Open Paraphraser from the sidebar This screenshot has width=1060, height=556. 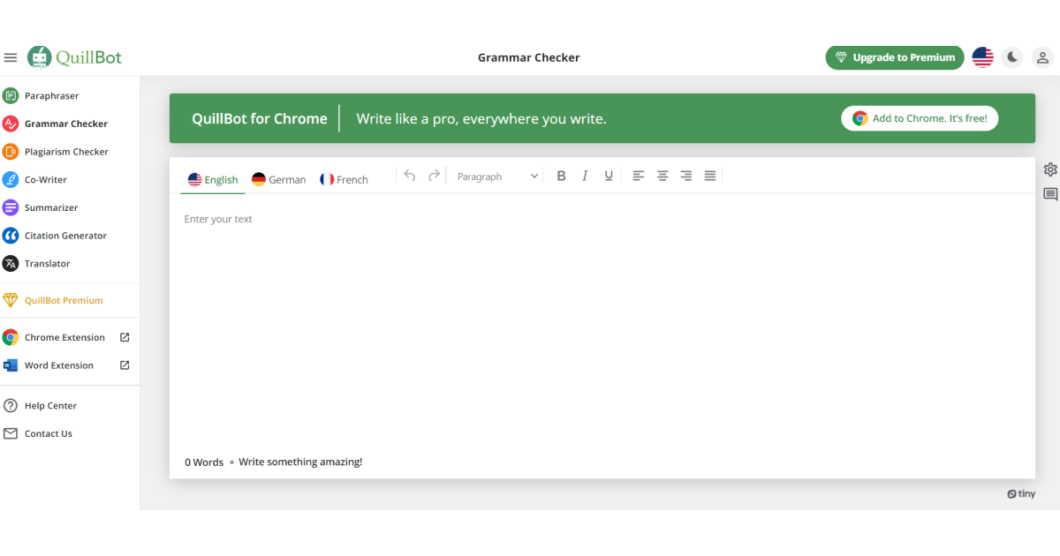[52, 95]
